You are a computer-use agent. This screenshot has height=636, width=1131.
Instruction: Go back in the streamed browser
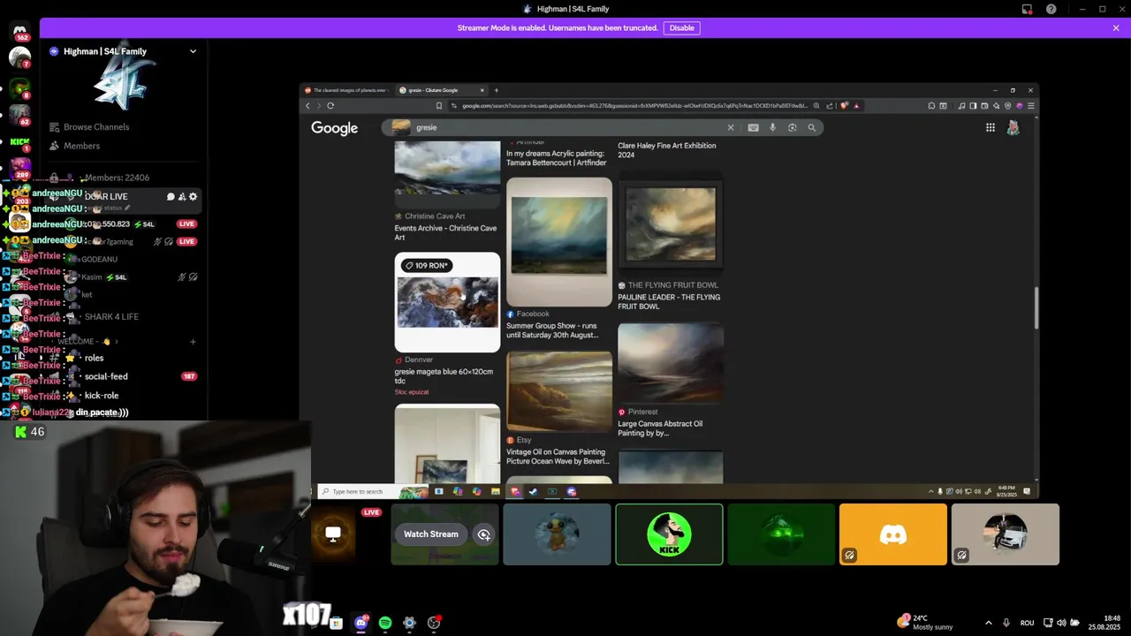[x=307, y=105]
